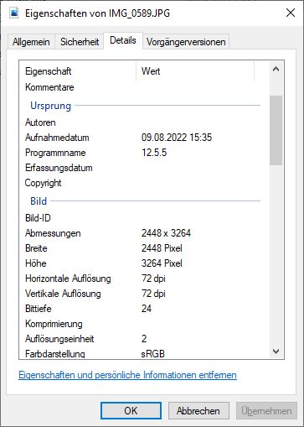Select the Horizontale Auflösung label

(68, 279)
